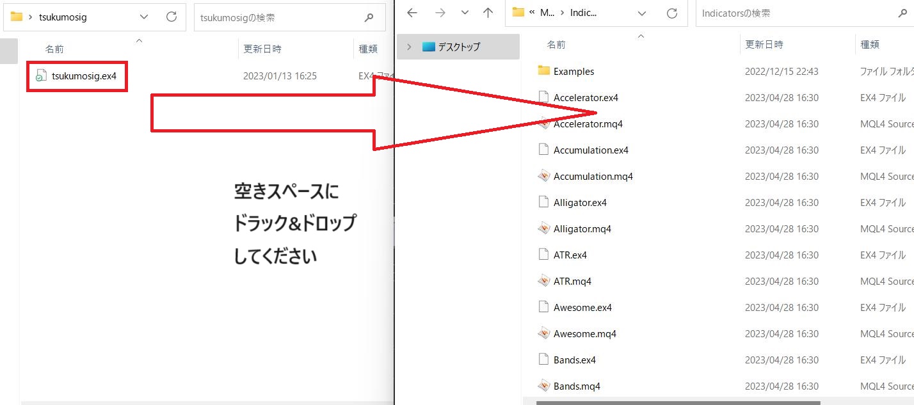
Task: Click the Indicatorsの検索 search box
Action: pyautogui.click(x=794, y=13)
